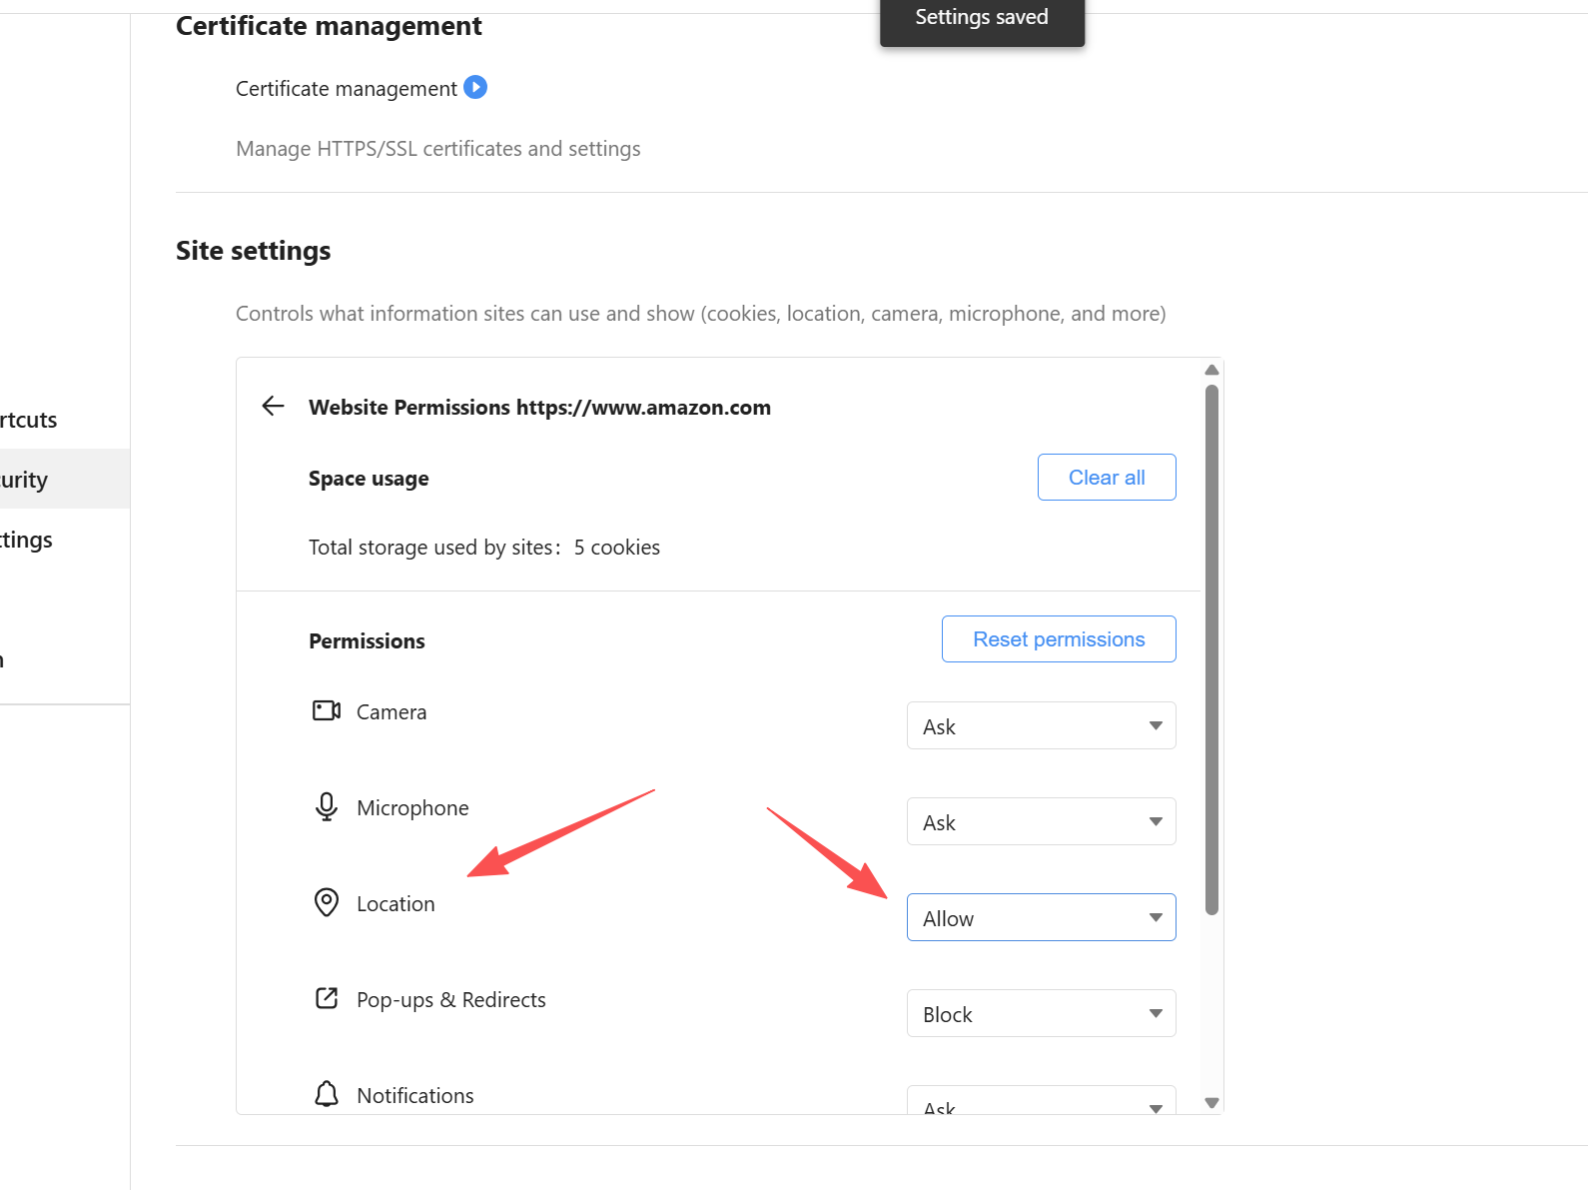Click the back arrow beside Website Permissions

click(x=273, y=406)
